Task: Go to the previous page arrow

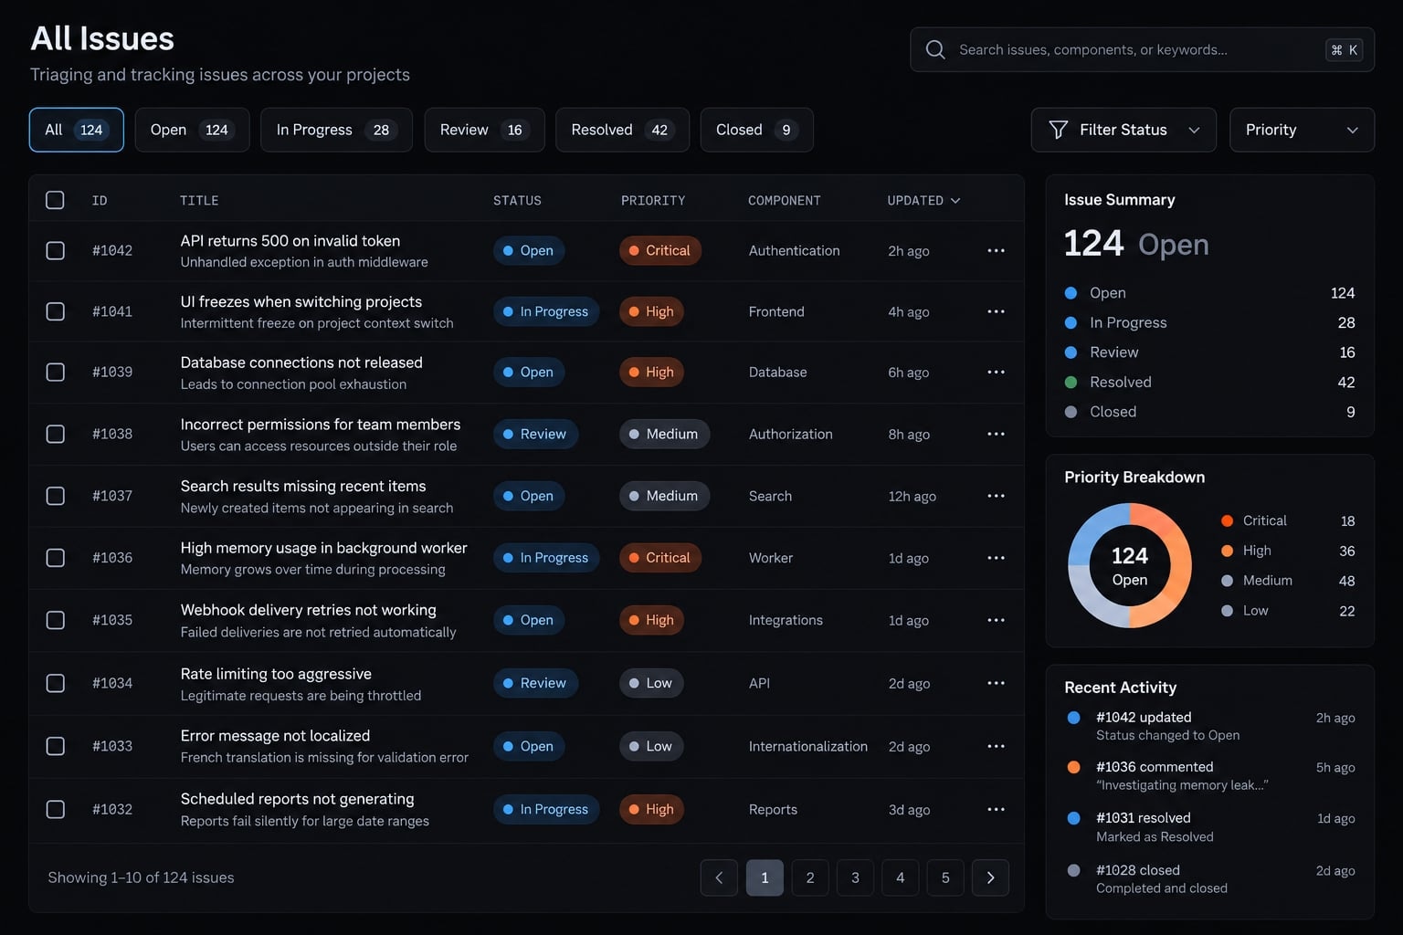Action: tap(719, 877)
